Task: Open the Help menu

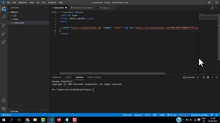Action: click(x=60, y=2)
